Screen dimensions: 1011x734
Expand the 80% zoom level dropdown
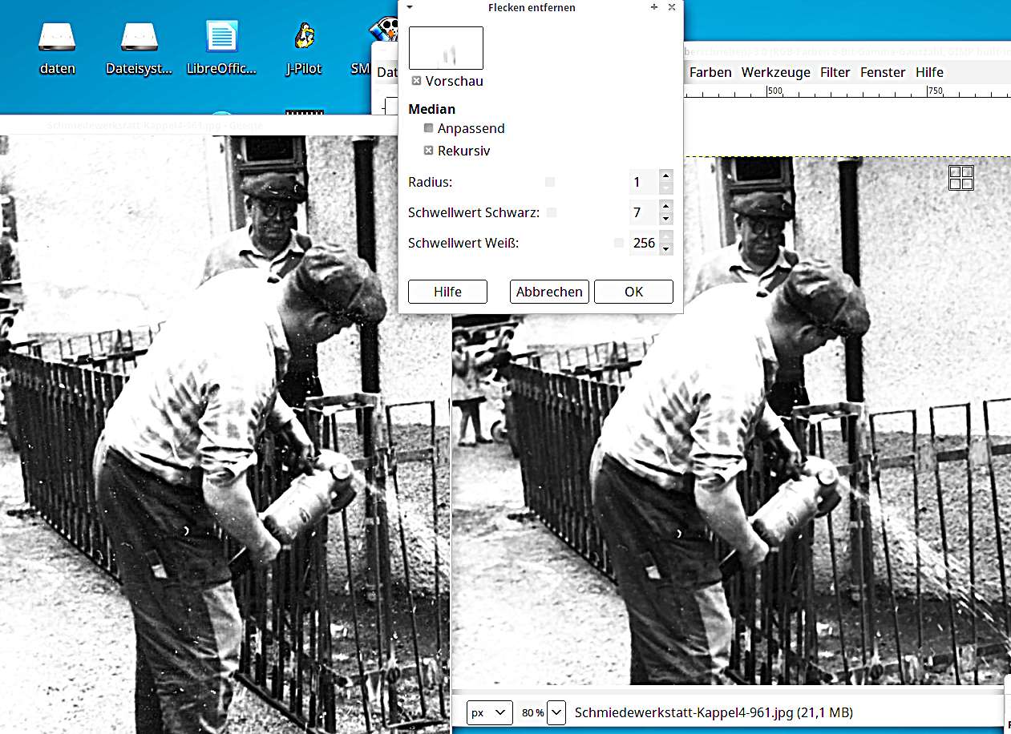pos(556,712)
